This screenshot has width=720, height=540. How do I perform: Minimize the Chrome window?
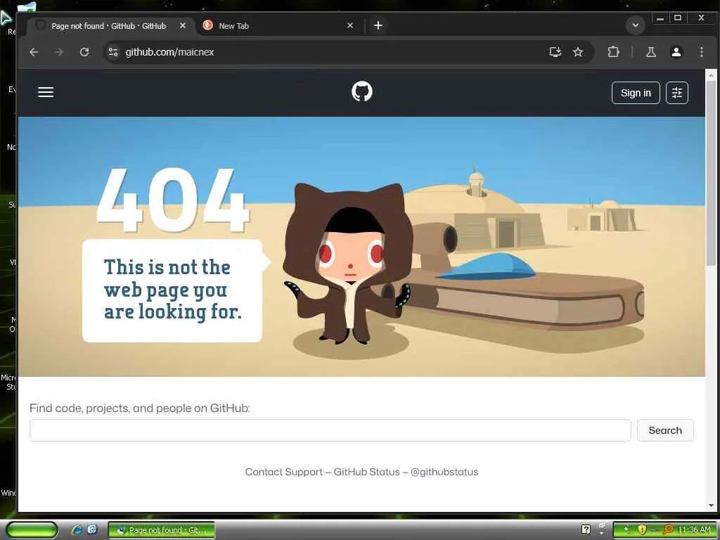(660, 19)
